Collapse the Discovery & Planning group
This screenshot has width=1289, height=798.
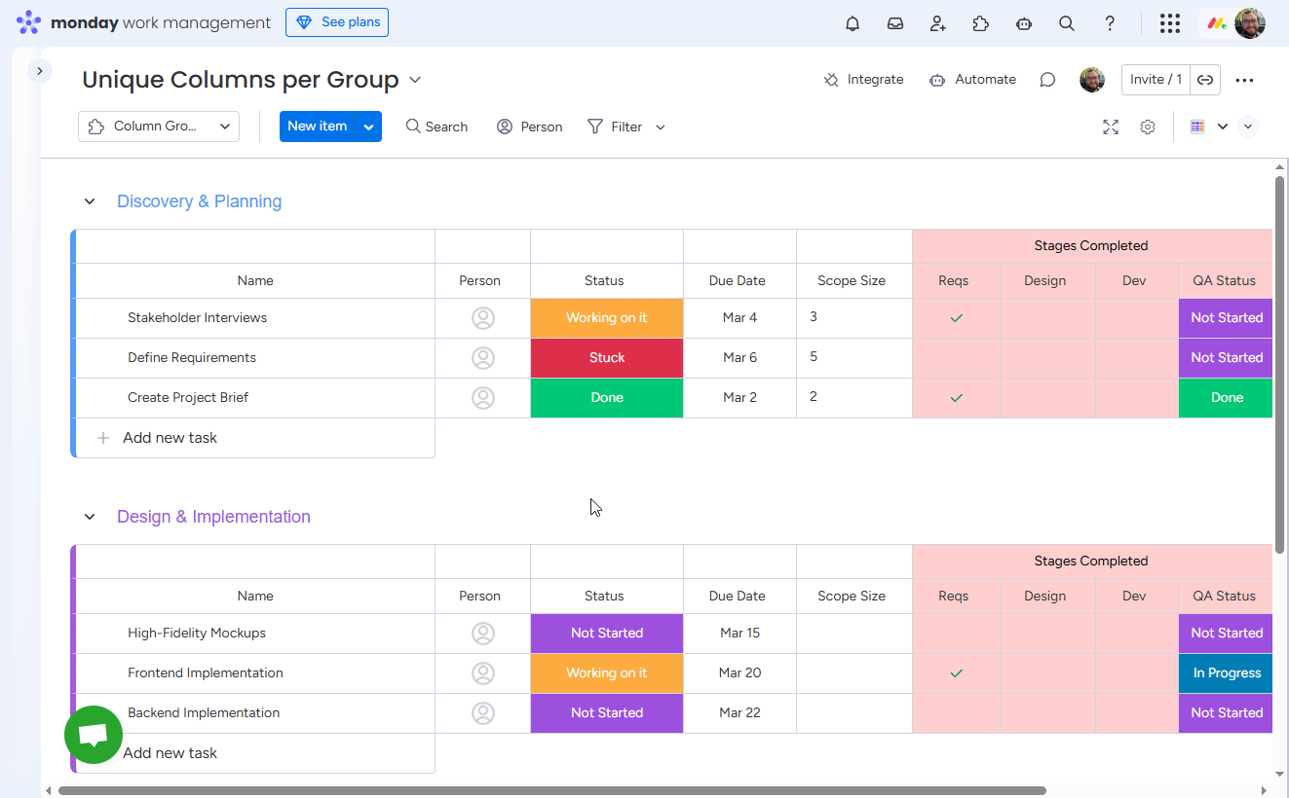[x=90, y=201]
